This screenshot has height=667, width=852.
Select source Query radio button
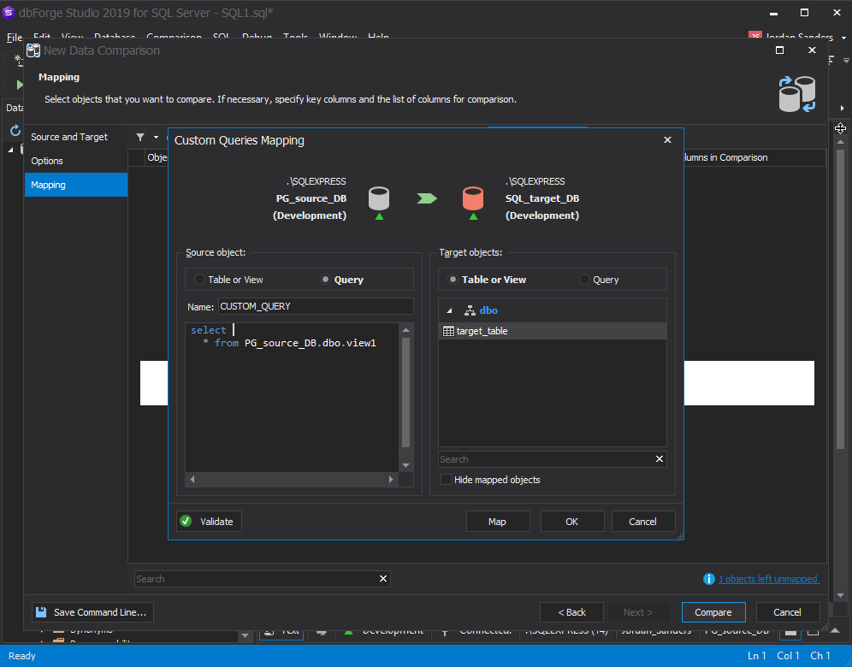click(325, 280)
